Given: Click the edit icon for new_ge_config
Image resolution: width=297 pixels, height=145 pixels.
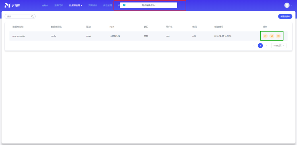Looking at the screenshot, I should pyautogui.click(x=265, y=36).
